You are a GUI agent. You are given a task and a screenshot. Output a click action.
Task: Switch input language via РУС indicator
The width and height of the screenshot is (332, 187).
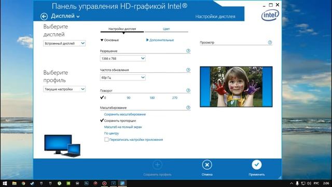pos(316,183)
